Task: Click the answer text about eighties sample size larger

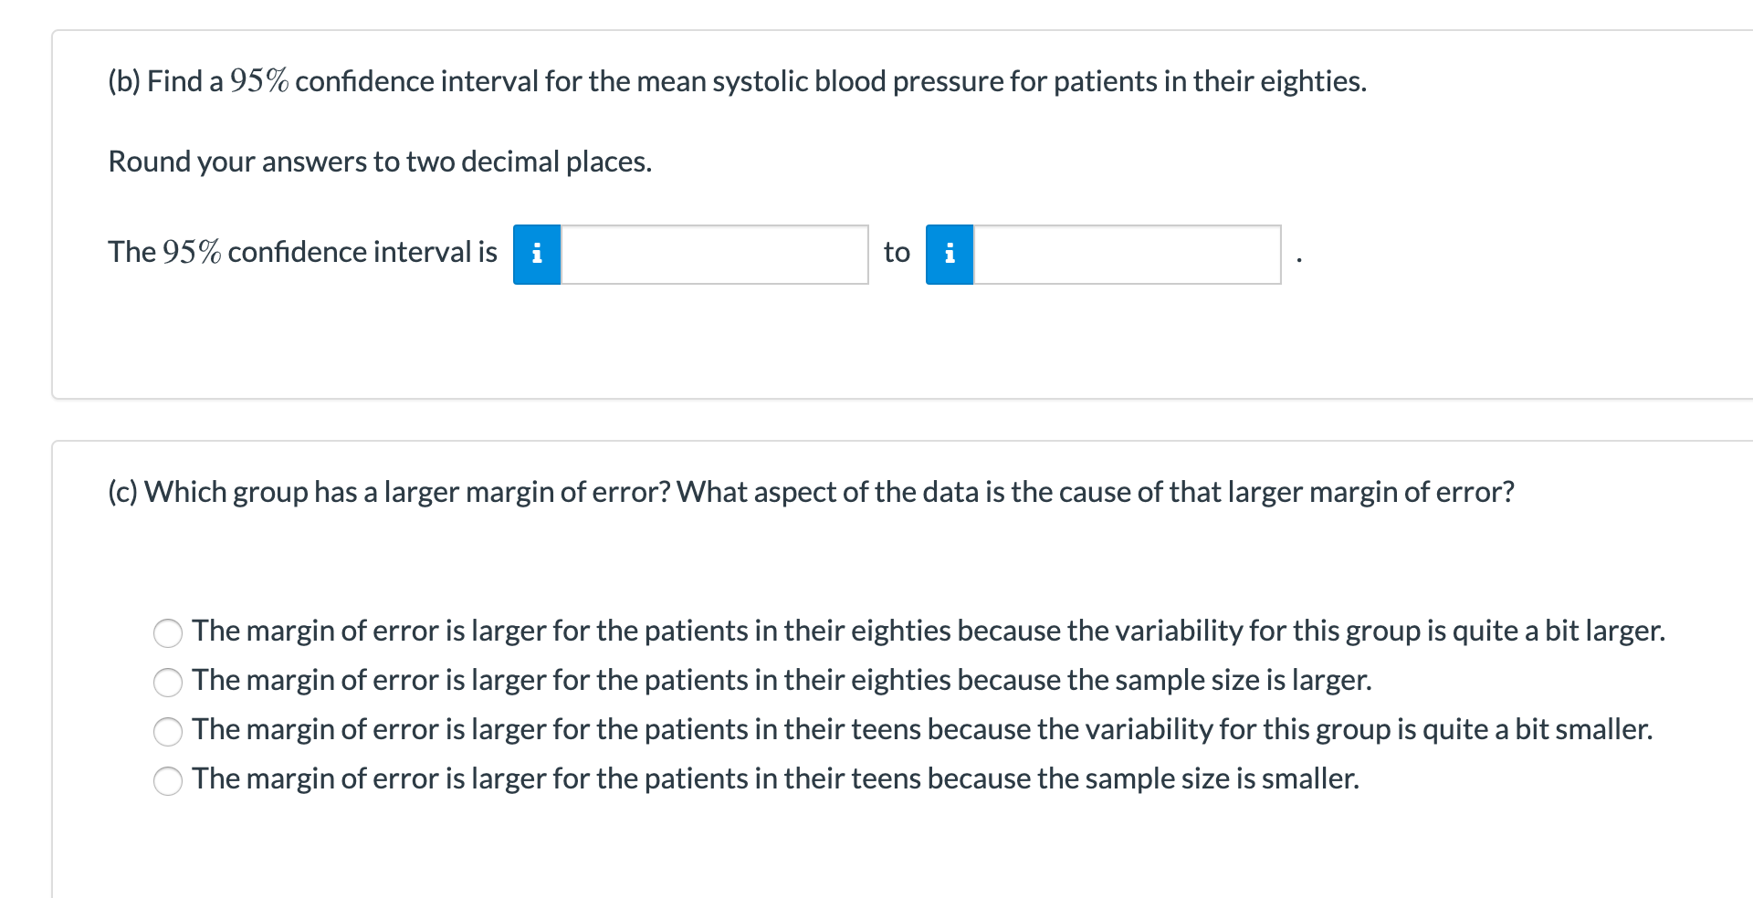Action: (x=782, y=680)
